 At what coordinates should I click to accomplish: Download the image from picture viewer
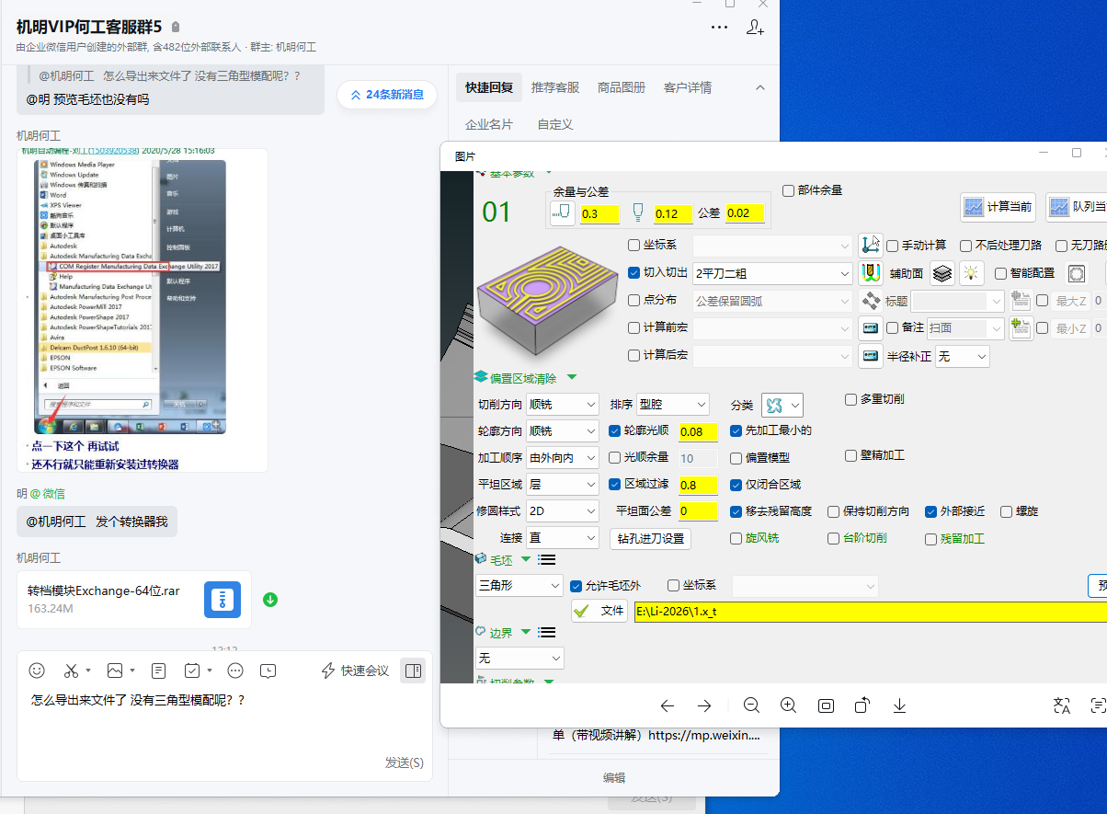(900, 705)
